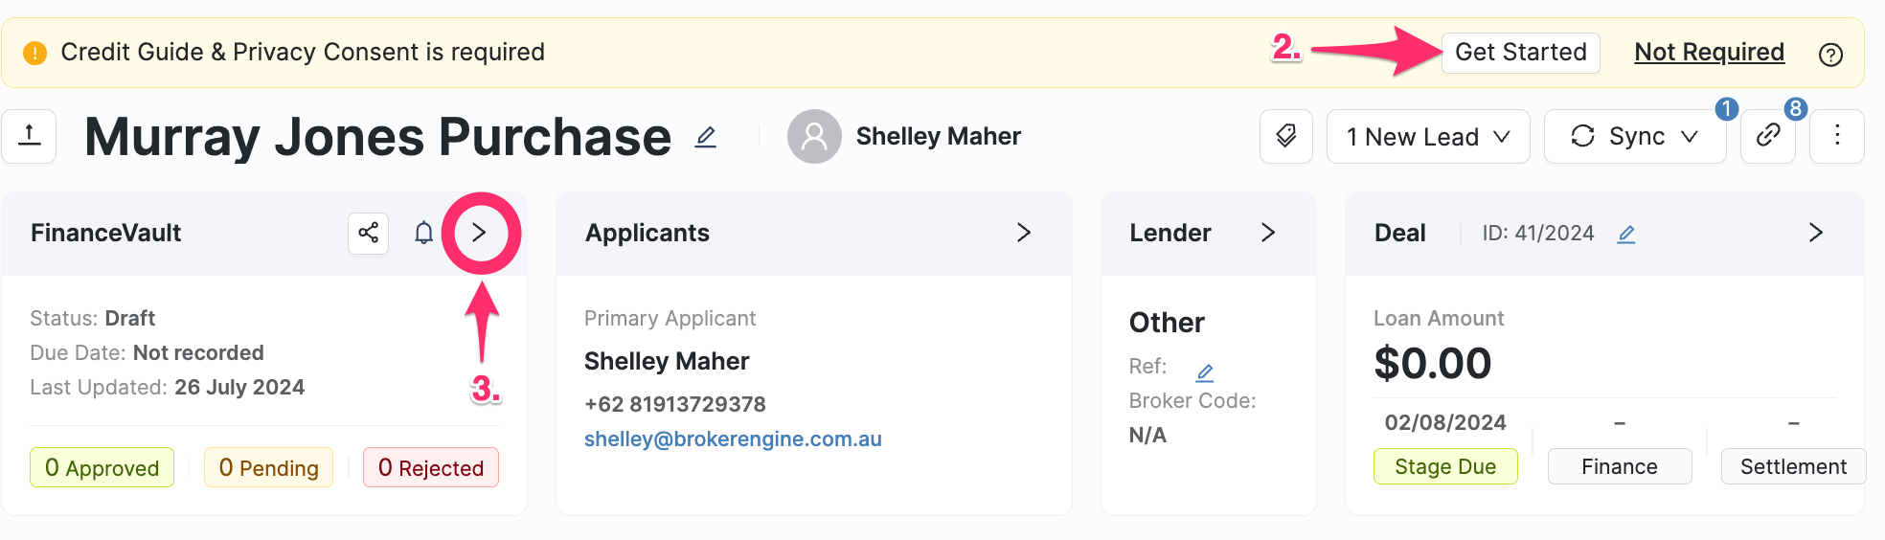Screen dimensions: 1885x540
Task: Edit the Lender Ref pencil icon
Action: [x=1205, y=372]
